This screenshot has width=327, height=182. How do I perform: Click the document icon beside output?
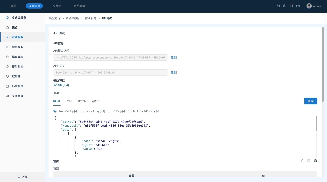point(302,161)
